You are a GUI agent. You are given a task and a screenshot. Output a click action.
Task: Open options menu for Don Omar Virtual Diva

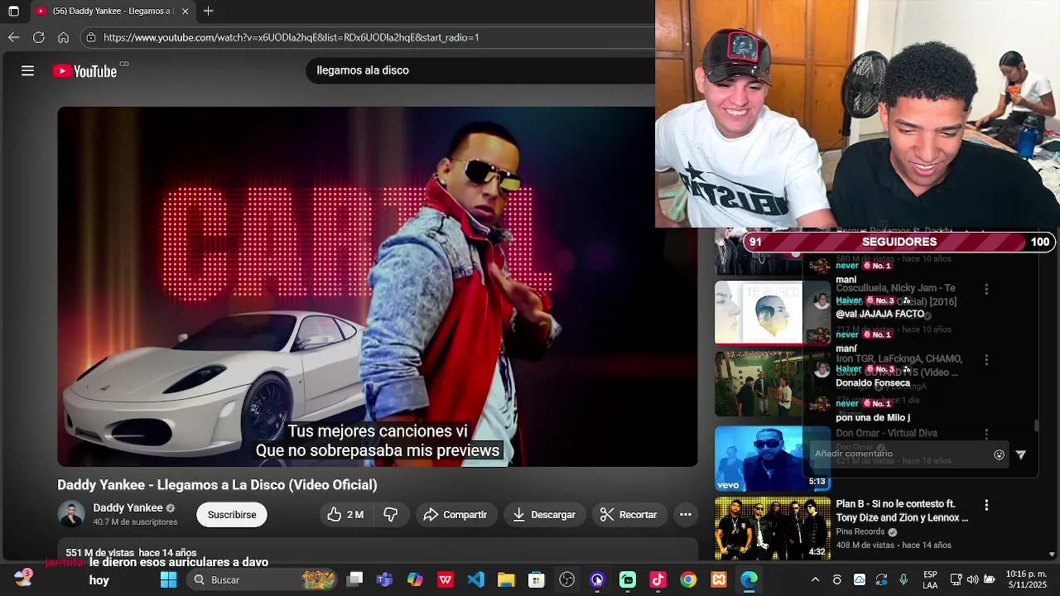(986, 434)
